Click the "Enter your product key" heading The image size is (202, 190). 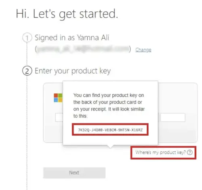coord(73,71)
